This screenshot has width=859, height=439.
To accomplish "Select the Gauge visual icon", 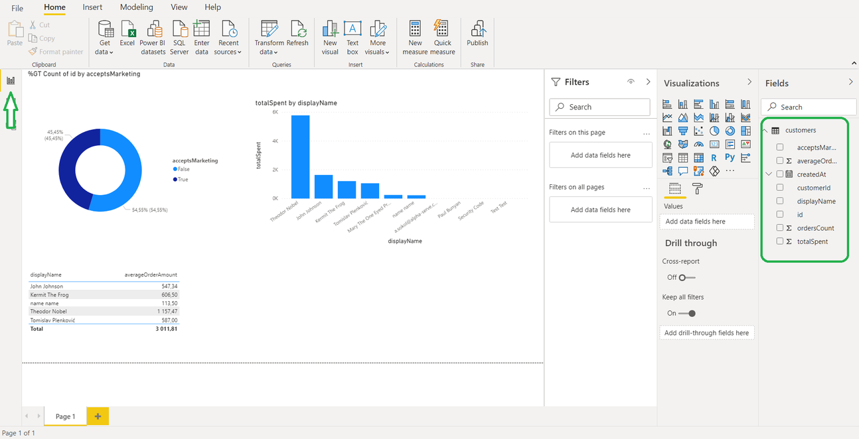I will click(698, 144).
